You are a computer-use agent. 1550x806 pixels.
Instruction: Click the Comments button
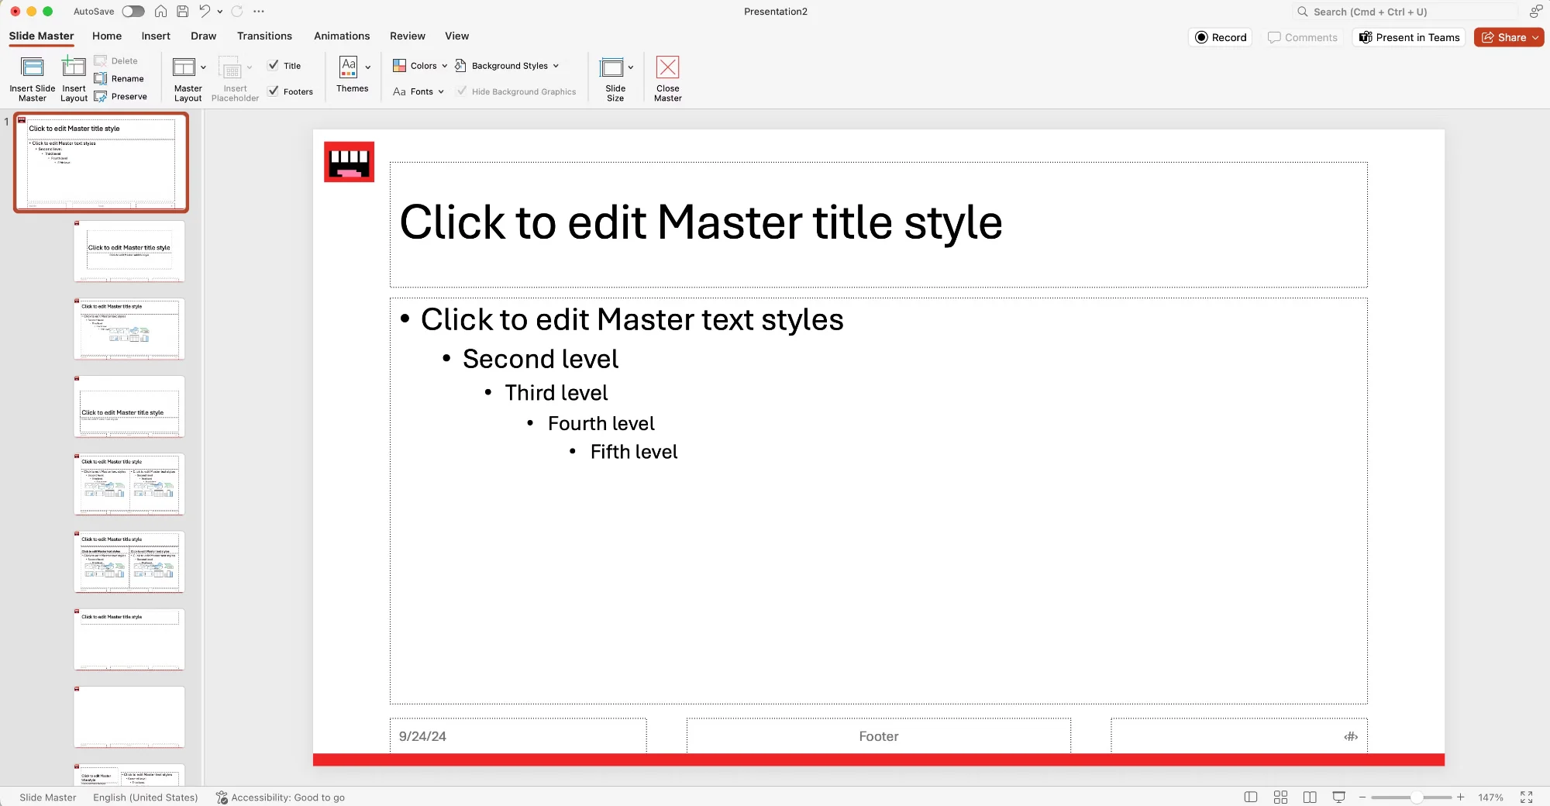[x=1303, y=37]
